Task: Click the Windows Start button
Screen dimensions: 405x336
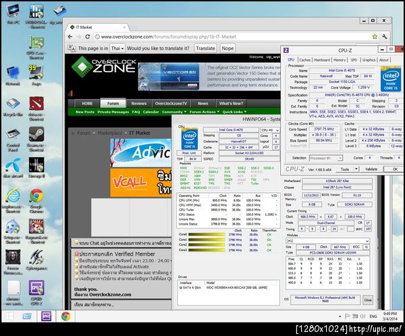Action: (x=9, y=316)
